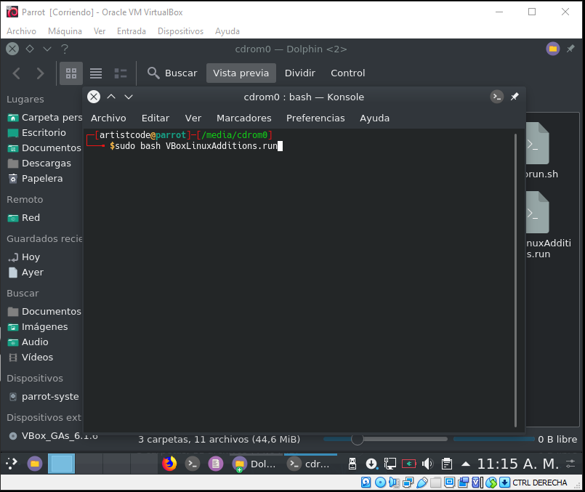This screenshot has width=585, height=492.
Task: Open battery status tray icon
Action: click(409, 464)
